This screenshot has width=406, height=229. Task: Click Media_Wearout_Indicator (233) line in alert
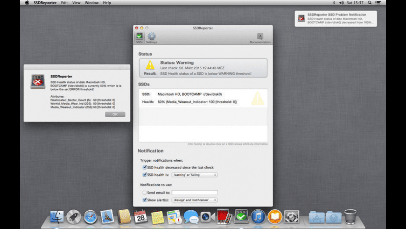point(83,107)
